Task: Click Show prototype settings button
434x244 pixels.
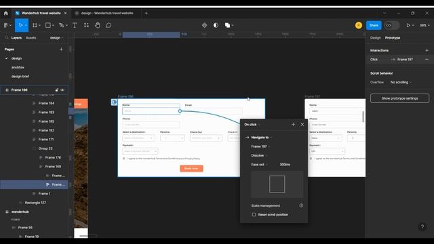Action: tap(399, 98)
